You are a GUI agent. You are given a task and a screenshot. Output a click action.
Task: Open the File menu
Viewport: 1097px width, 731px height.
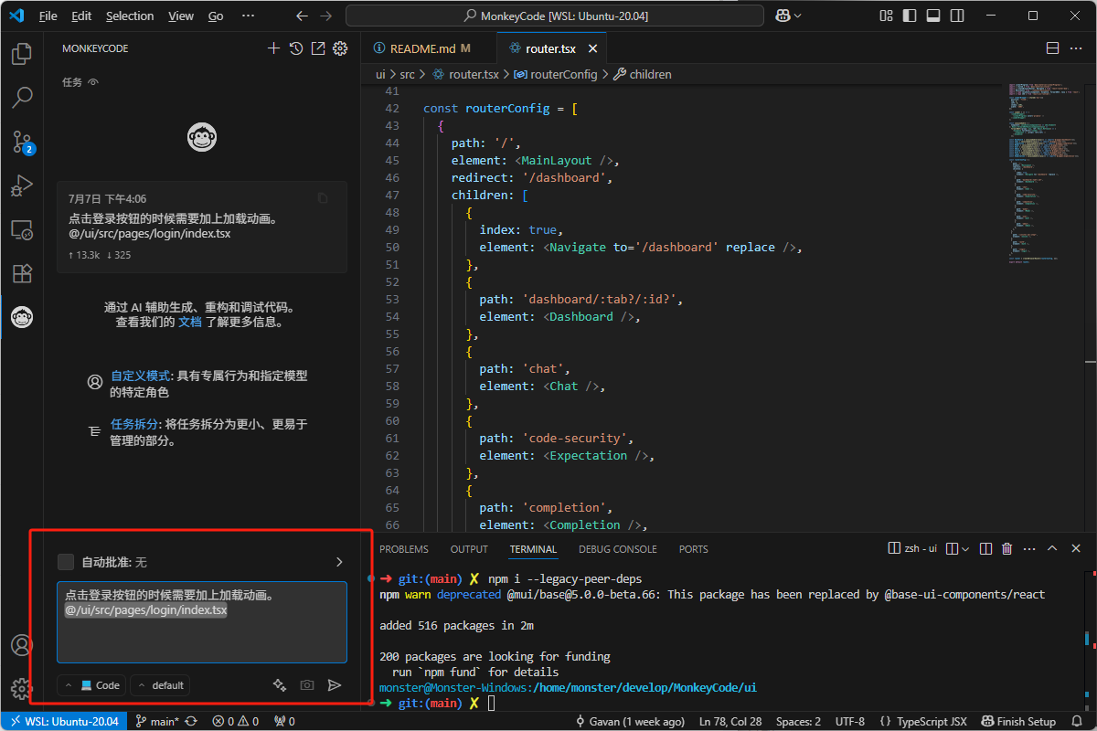click(48, 16)
